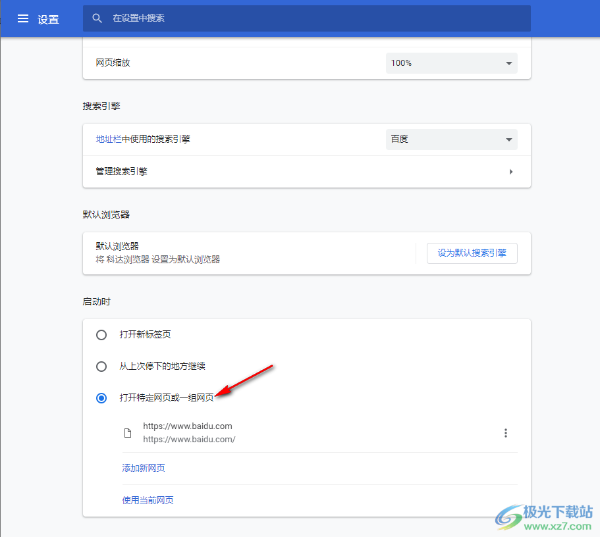
Task: Click the 添加新网页 link
Action: coord(144,468)
